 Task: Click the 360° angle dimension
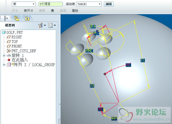[89, 50]
